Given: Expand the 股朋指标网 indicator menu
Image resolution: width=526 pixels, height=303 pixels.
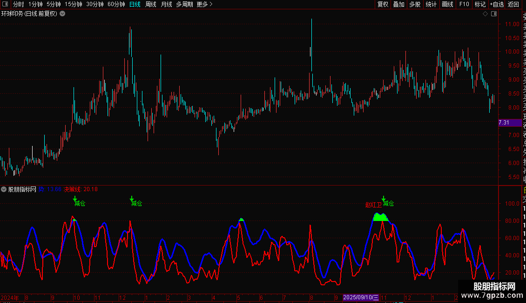Looking at the screenshot, I should (4, 189).
